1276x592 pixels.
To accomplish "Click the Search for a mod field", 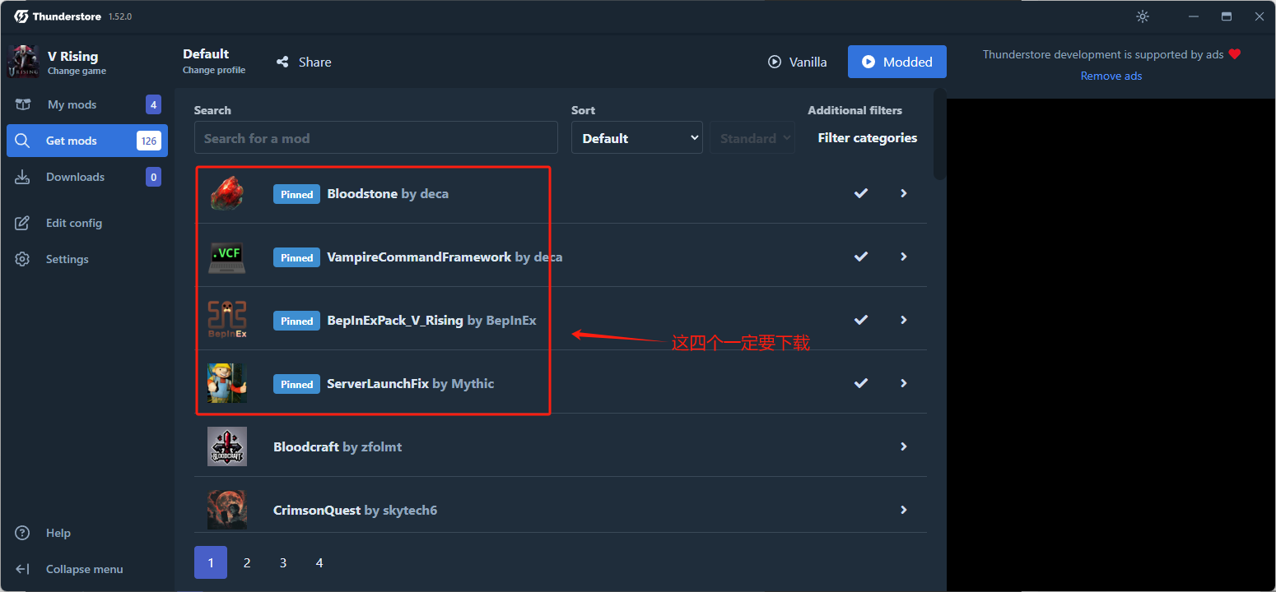I will tap(376, 138).
